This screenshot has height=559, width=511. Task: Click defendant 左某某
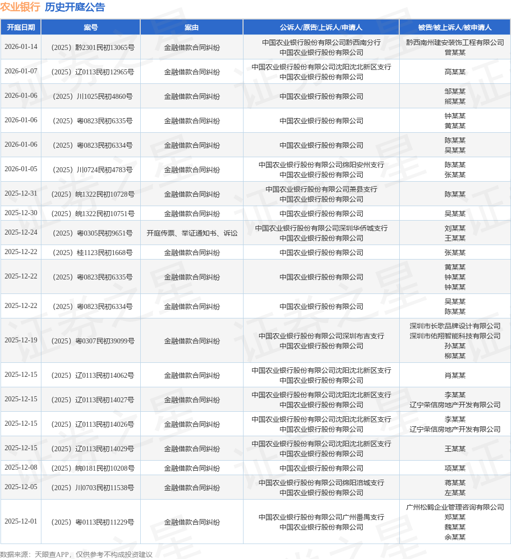[x=455, y=493]
